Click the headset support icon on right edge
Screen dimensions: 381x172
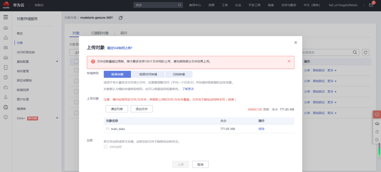377,123
